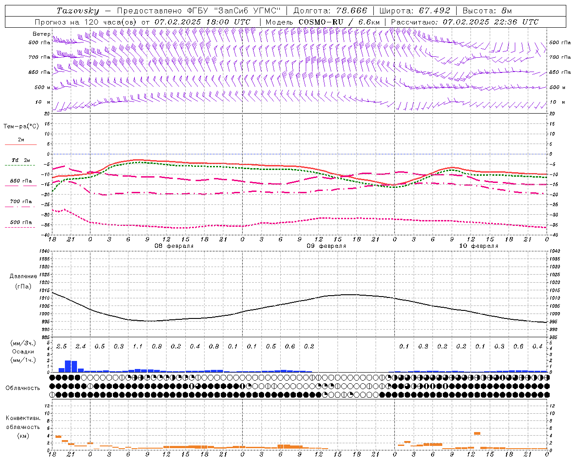Click the (км) convective cloud unit label

click(x=23, y=436)
